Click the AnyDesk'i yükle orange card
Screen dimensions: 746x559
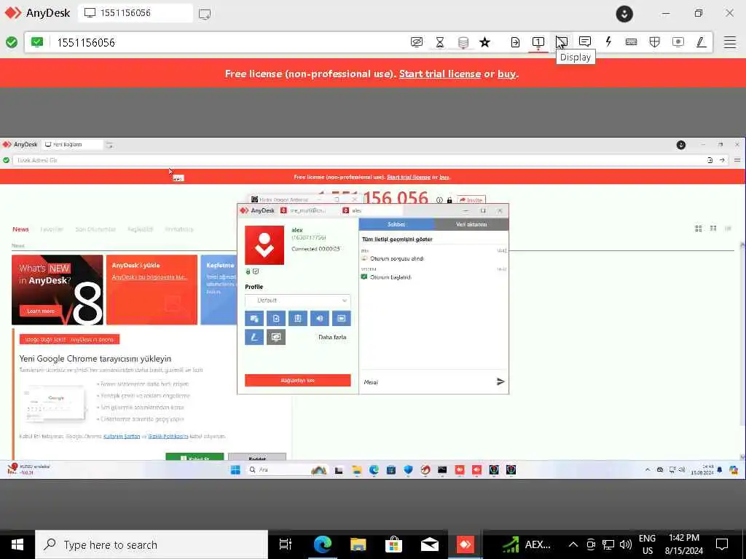[152, 290]
